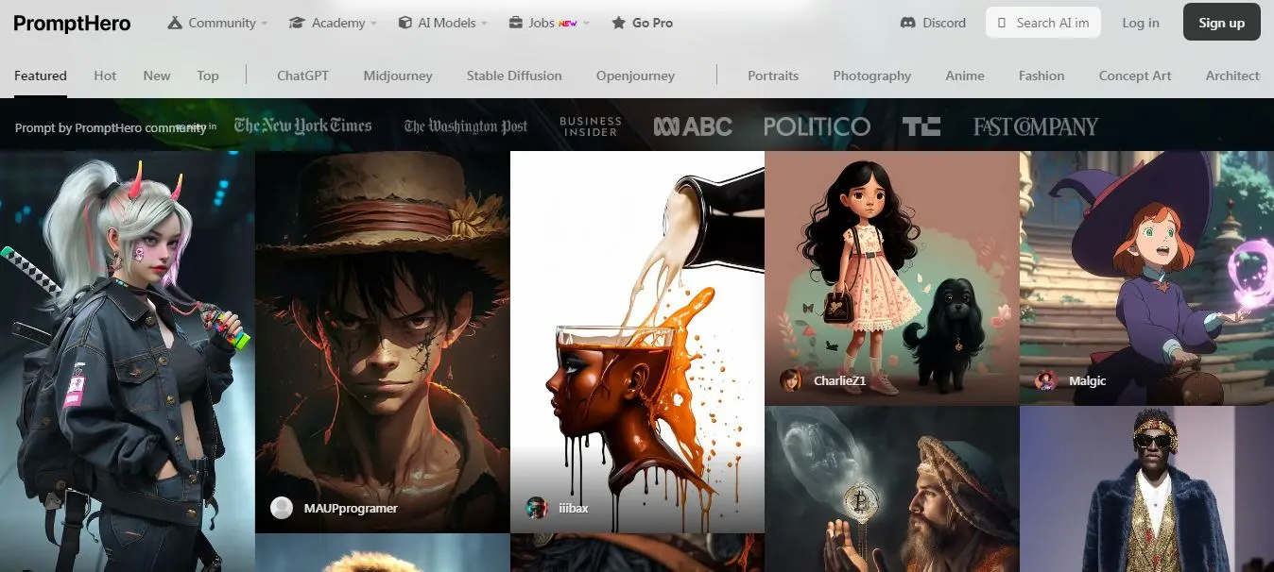The width and height of the screenshot is (1274, 572).
Task: Open iiibax's profile avatar
Action: 537,508
